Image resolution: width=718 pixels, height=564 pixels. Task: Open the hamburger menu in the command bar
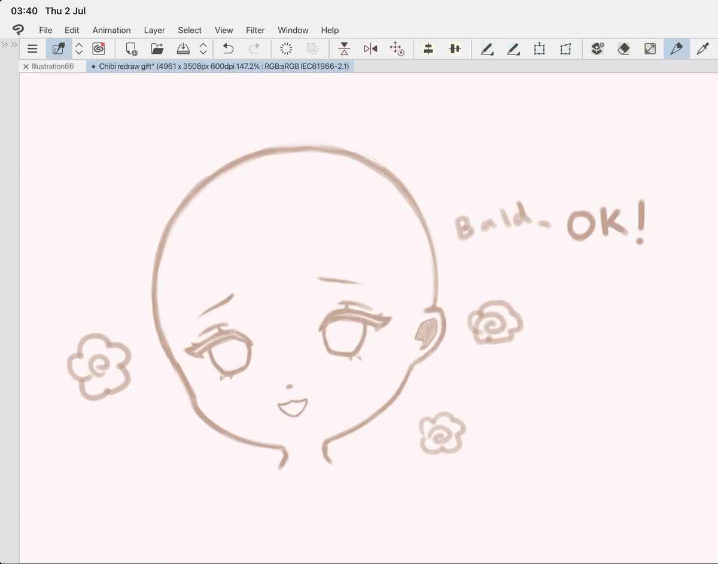(32, 49)
